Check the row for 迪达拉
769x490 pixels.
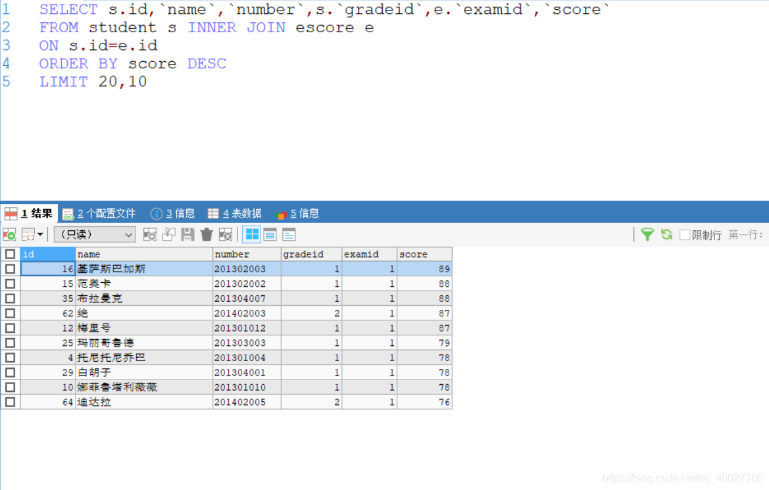click(11, 403)
